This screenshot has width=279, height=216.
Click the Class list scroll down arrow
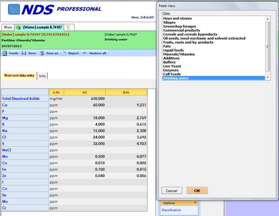point(268,77)
